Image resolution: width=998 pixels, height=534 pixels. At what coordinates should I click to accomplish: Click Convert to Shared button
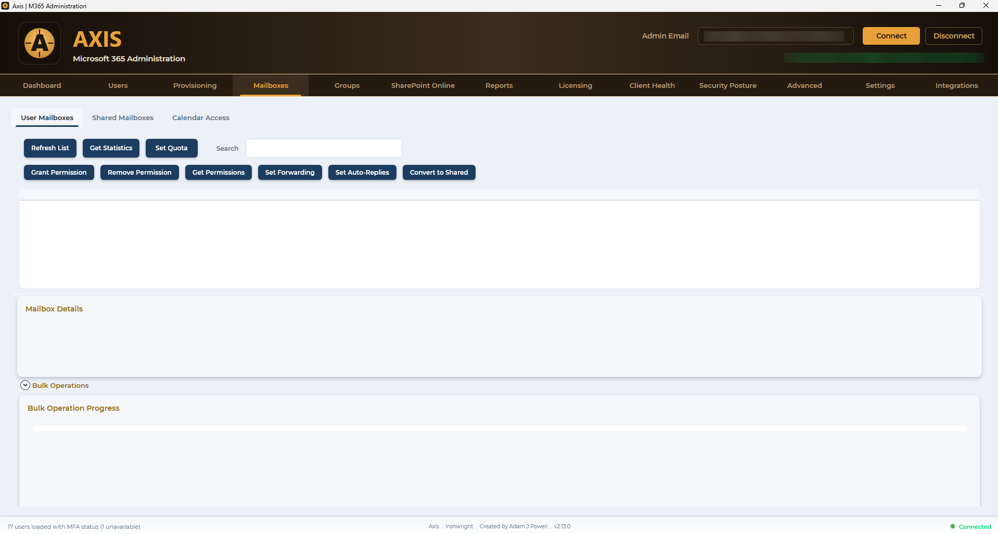click(439, 173)
